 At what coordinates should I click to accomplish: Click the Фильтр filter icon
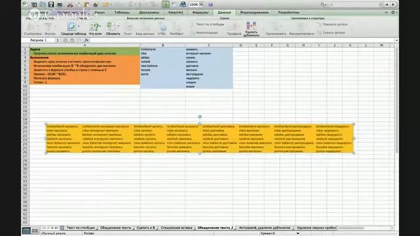[x=49, y=27]
